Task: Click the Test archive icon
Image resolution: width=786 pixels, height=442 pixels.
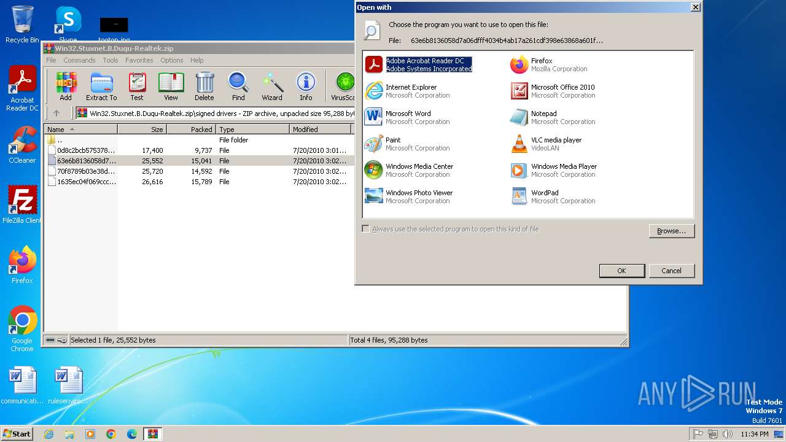Action: (x=137, y=87)
